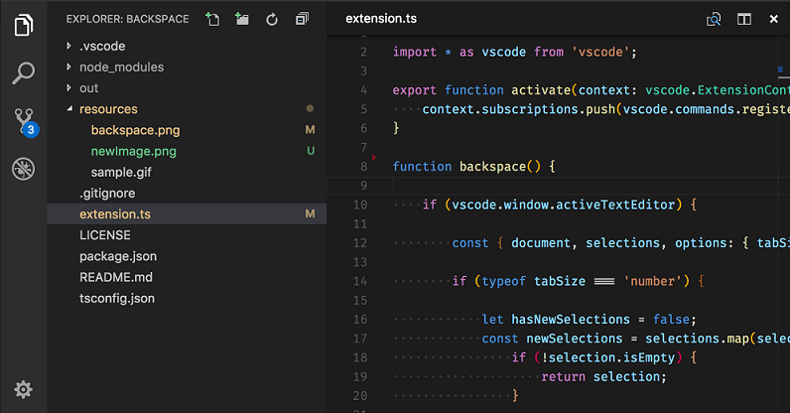Open the Explorer view in activity bar

click(x=24, y=24)
